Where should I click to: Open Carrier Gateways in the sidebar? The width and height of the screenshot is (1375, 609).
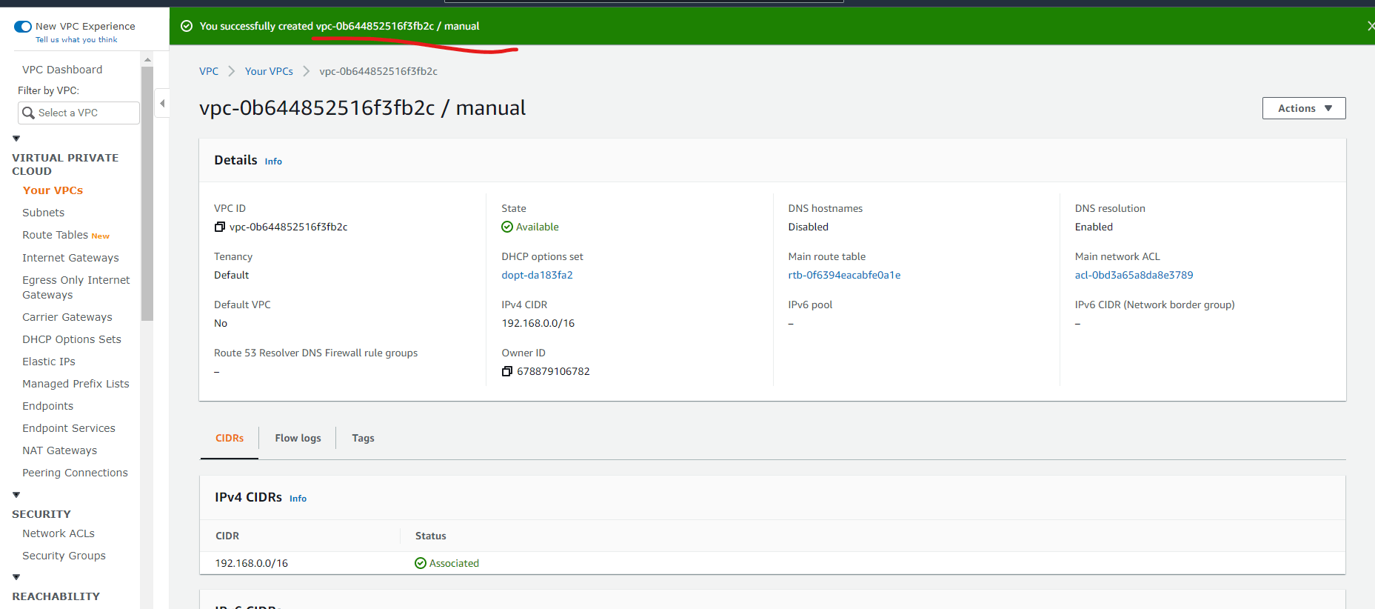click(67, 317)
